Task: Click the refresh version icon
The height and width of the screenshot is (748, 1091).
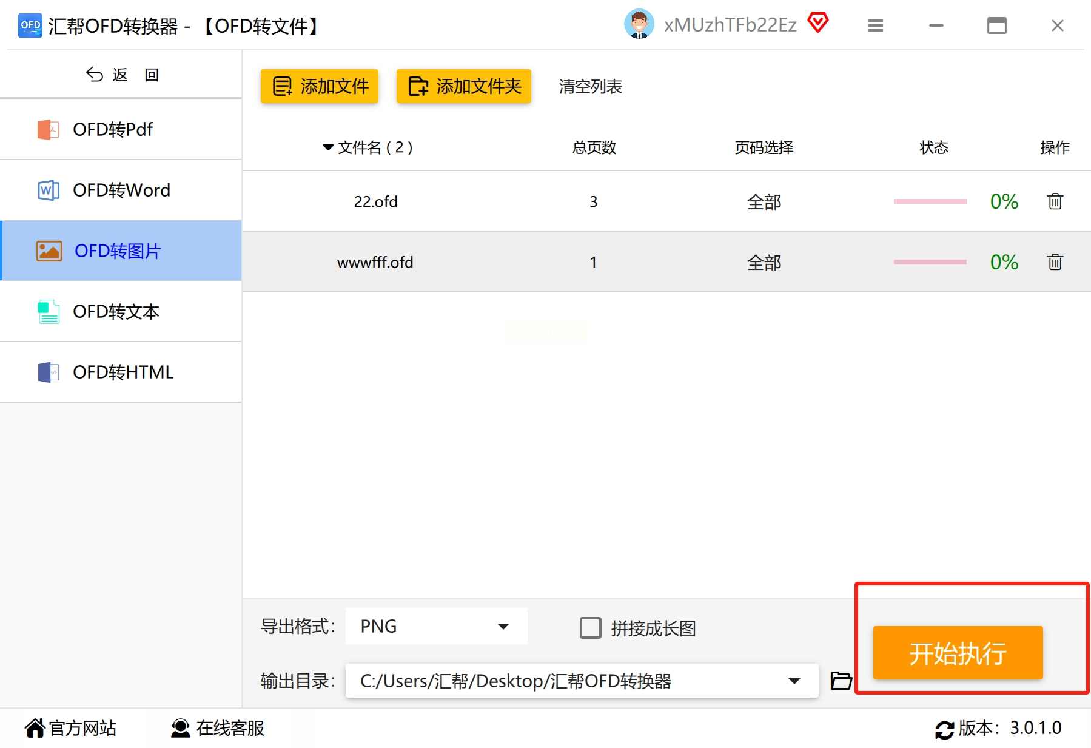Action: coord(944,729)
